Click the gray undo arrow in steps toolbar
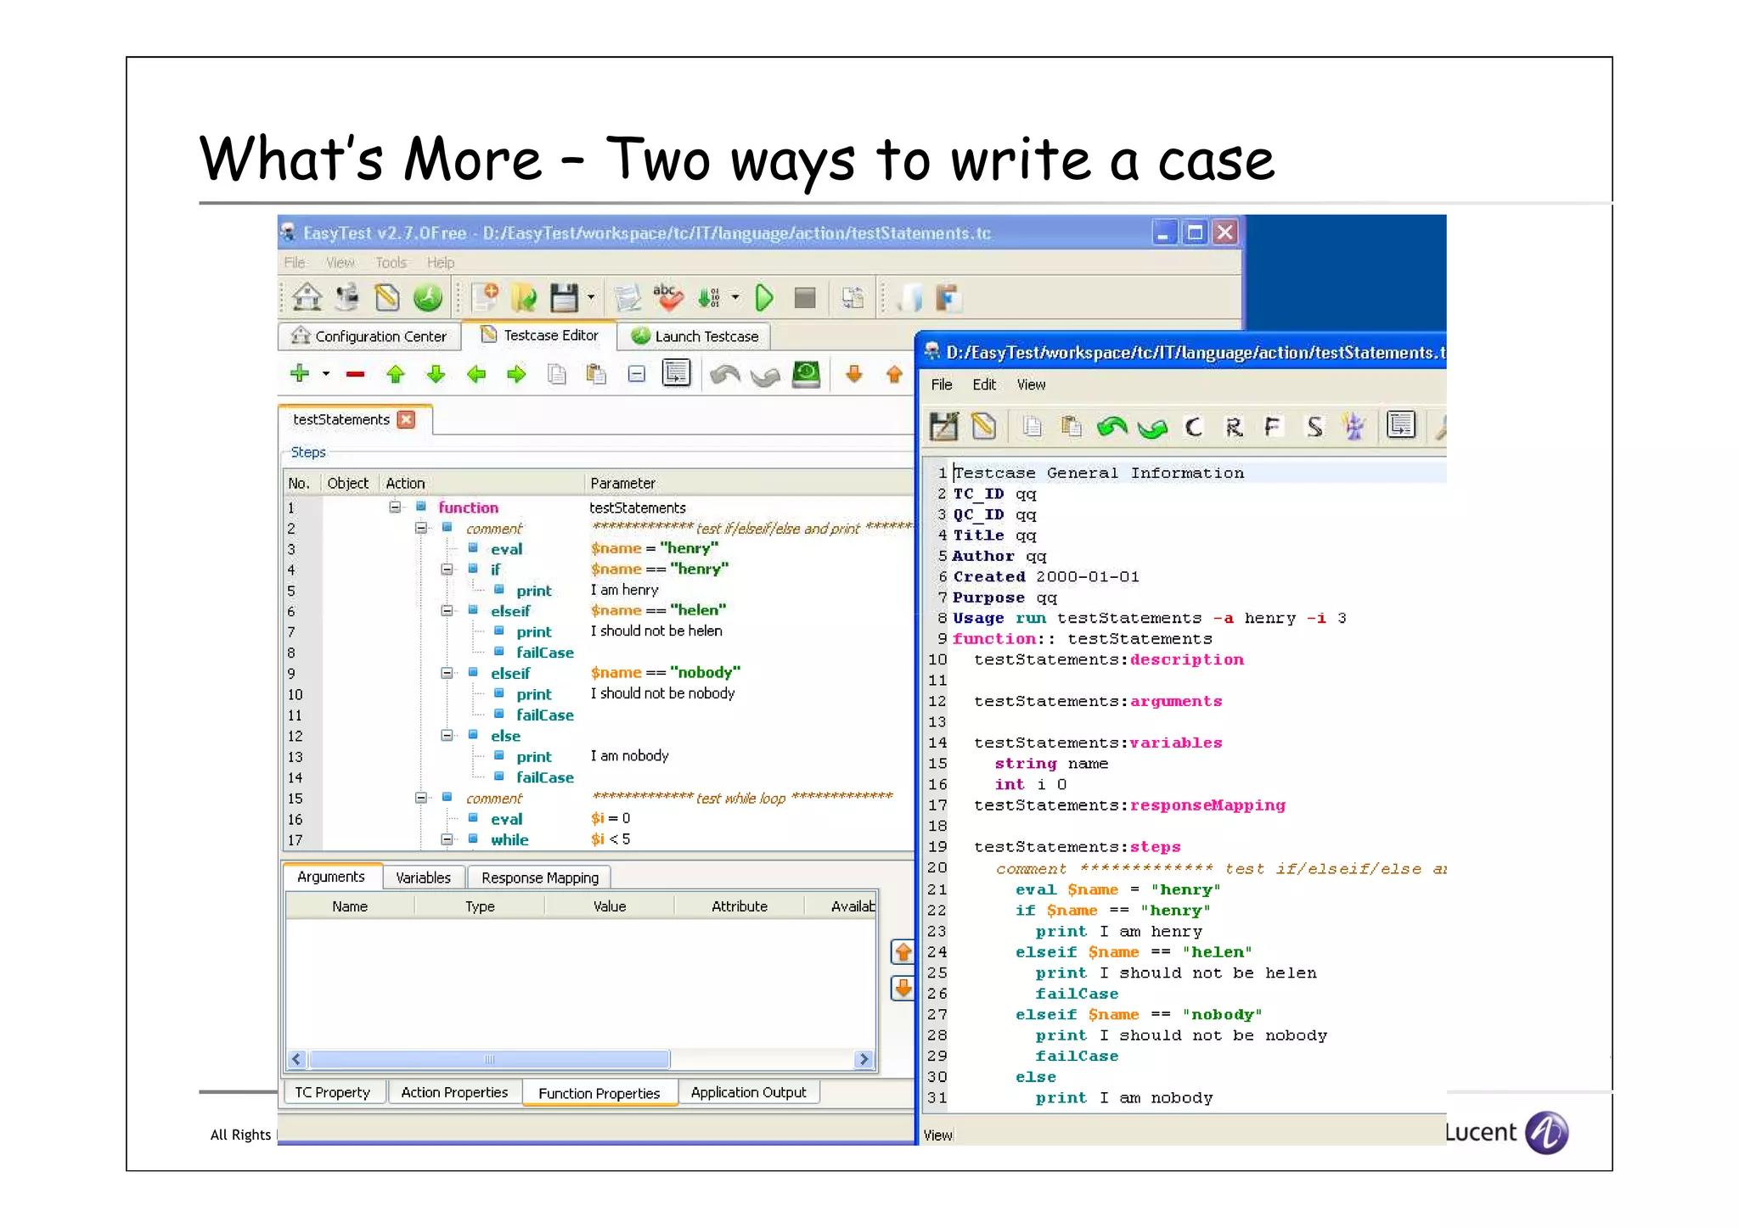Screen dimensions: 1739x1228 (x=724, y=374)
